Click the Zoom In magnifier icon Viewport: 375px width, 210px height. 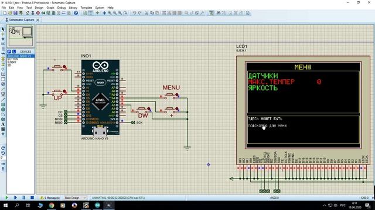click(x=110, y=13)
